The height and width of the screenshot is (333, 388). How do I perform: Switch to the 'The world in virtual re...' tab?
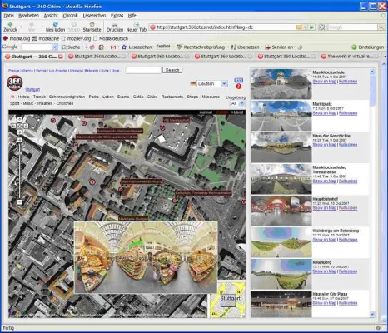(x=350, y=57)
